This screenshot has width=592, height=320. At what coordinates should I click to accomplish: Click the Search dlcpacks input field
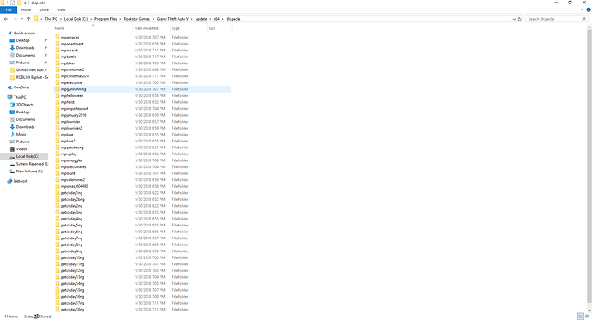click(553, 19)
